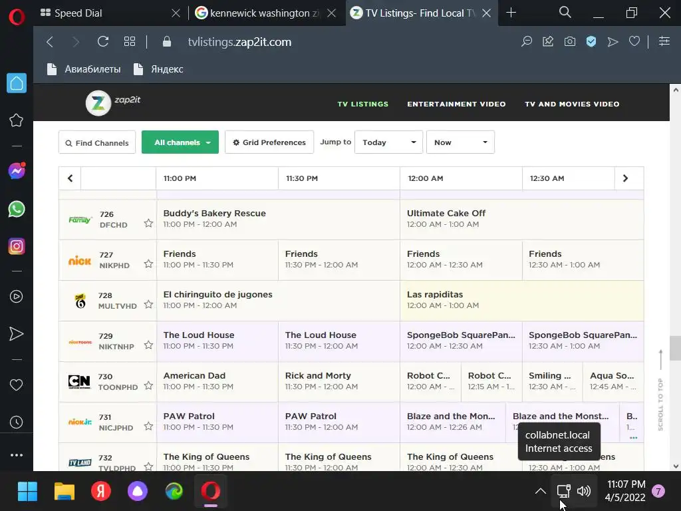Screen dimensions: 681x511
Task: Open the Яндекс bookmark
Action: (x=158, y=69)
